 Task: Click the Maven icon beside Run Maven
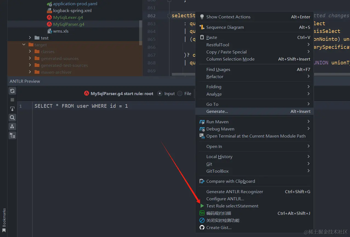point(202,122)
